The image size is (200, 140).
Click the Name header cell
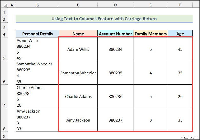(78, 34)
